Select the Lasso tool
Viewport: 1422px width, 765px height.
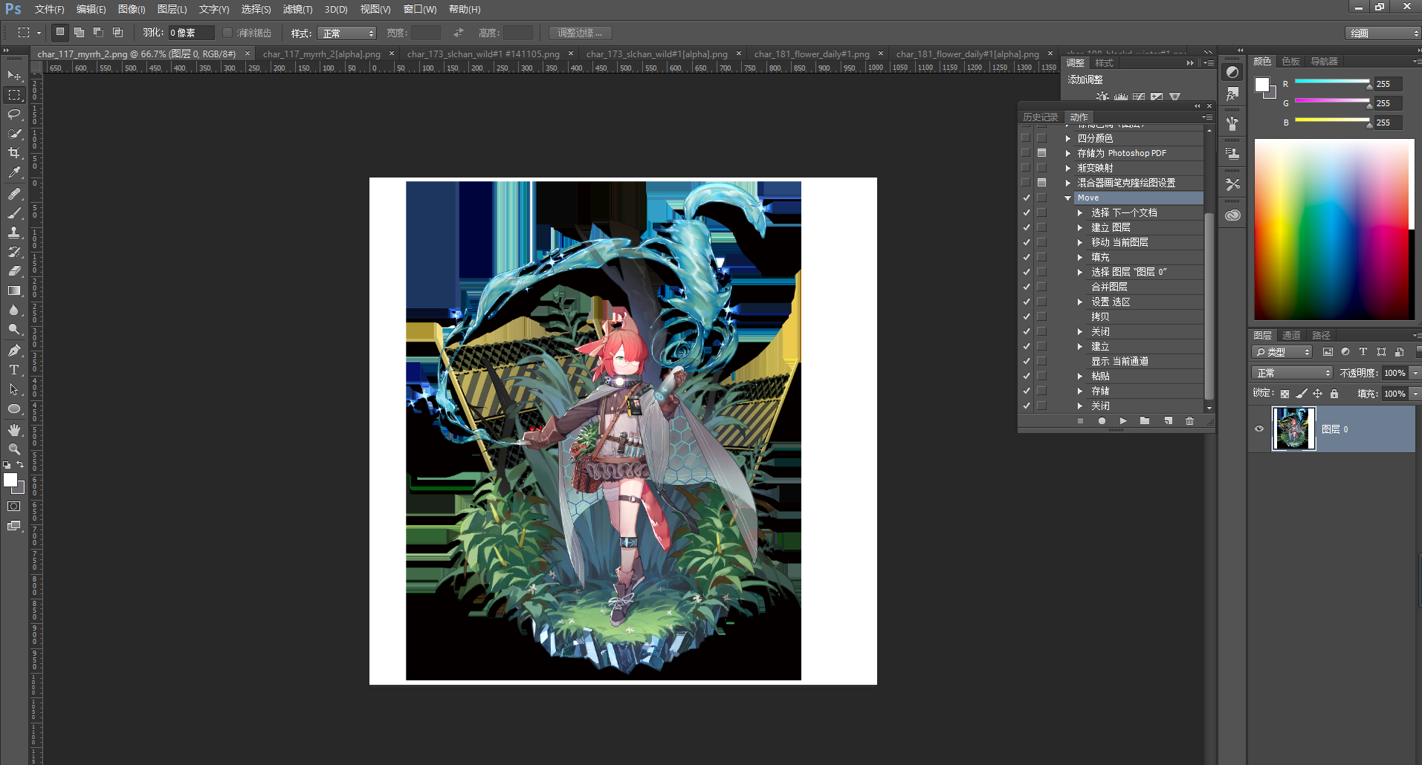click(x=14, y=114)
